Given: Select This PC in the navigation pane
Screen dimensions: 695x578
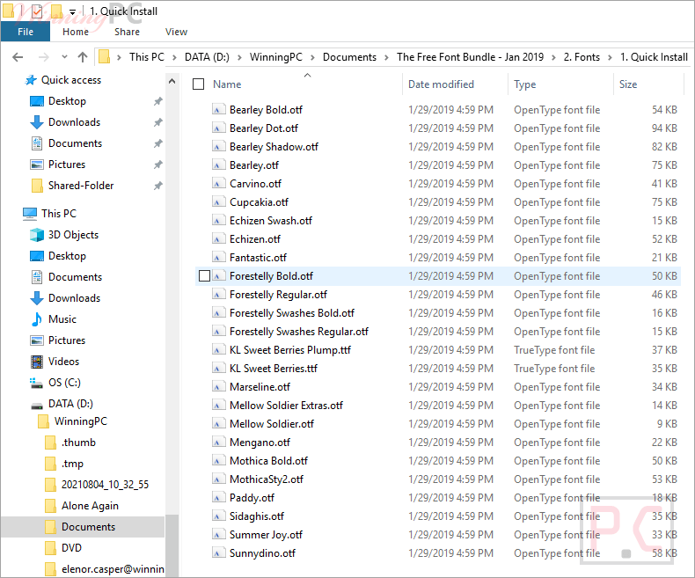Looking at the screenshot, I should [x=59, y=214].
